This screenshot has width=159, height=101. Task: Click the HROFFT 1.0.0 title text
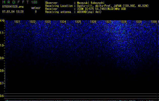(x=20, y=2)
